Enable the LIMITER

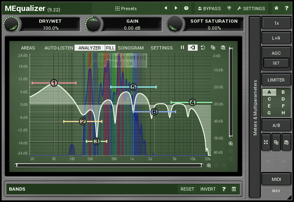coord(276,80)
